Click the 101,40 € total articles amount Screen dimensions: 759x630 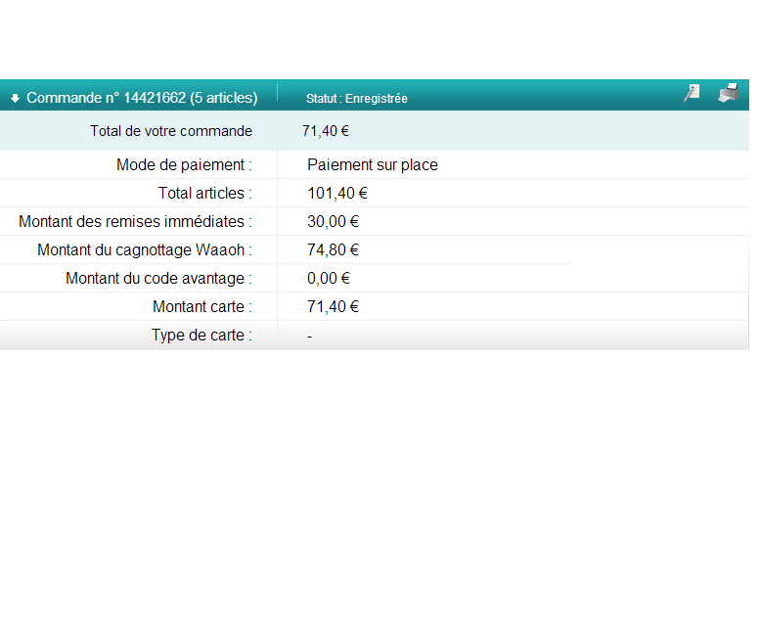[x=336, y=194]
